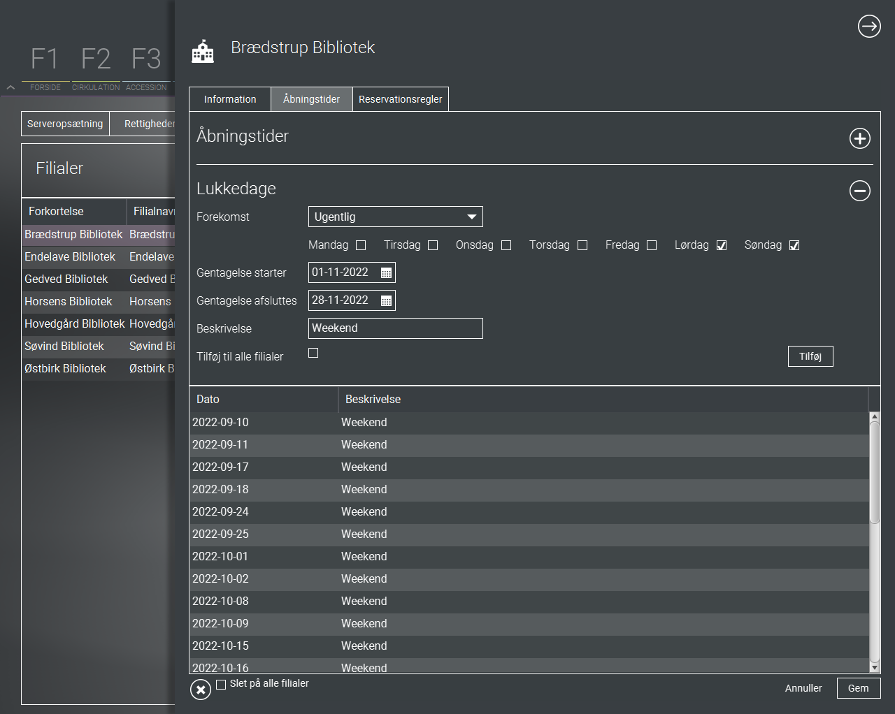Open the Forekomst Ugentlig dropdown
Viewport: 895px width, 714px height.
(396, 217)
